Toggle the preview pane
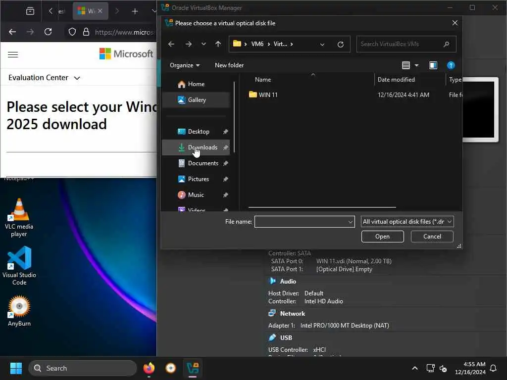The image size is (507, 380). click(433, 66)
